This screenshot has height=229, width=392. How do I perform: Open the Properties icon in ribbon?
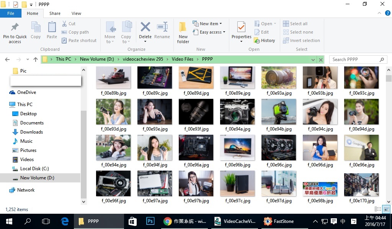pyautogui.click(x=241, y=28)
